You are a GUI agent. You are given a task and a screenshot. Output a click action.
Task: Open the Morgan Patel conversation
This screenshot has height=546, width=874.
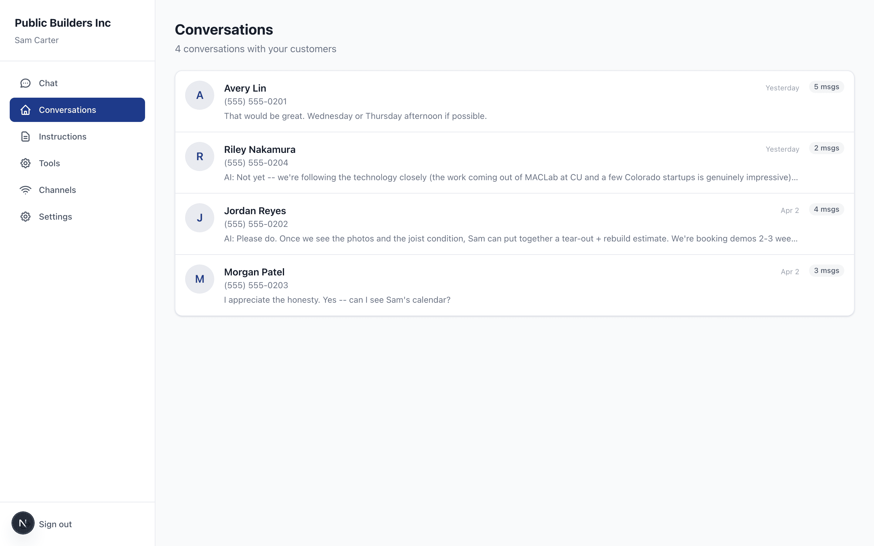[433, 285]
